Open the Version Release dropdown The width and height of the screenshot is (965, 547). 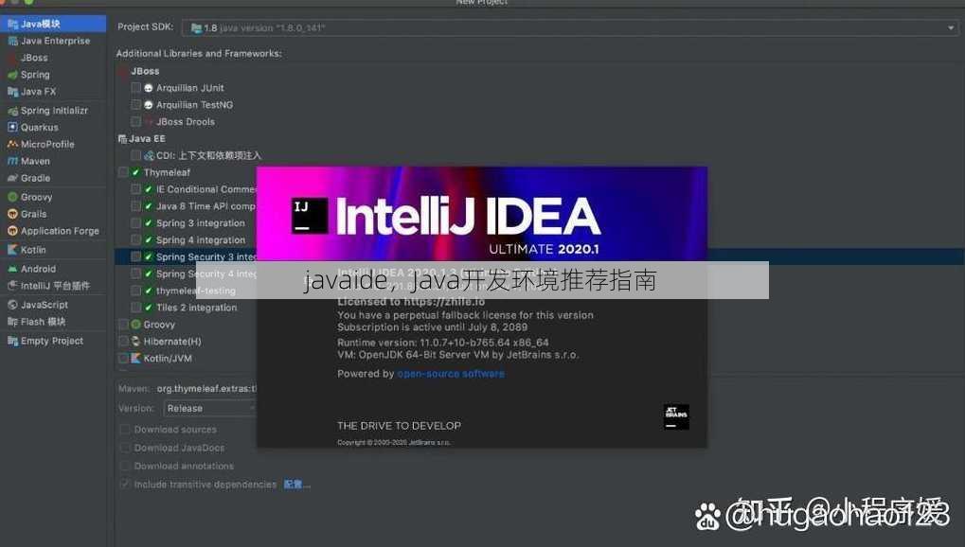coord(209,409)
